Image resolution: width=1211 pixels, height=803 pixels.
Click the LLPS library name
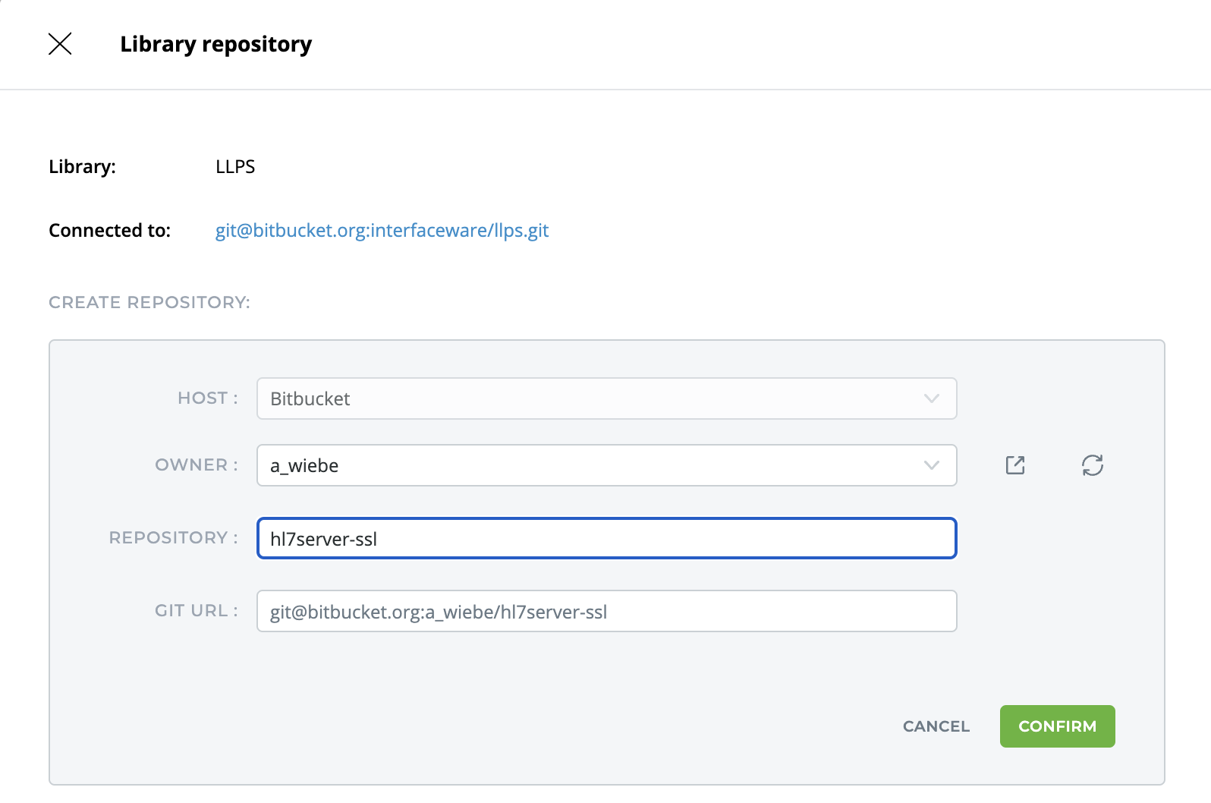point(235,167)
